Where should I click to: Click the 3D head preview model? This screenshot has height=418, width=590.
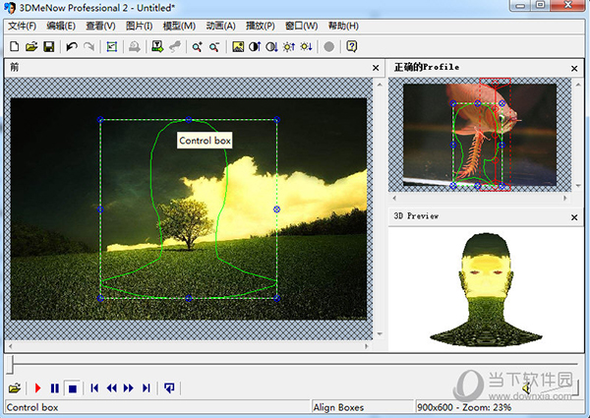[486, 289]
